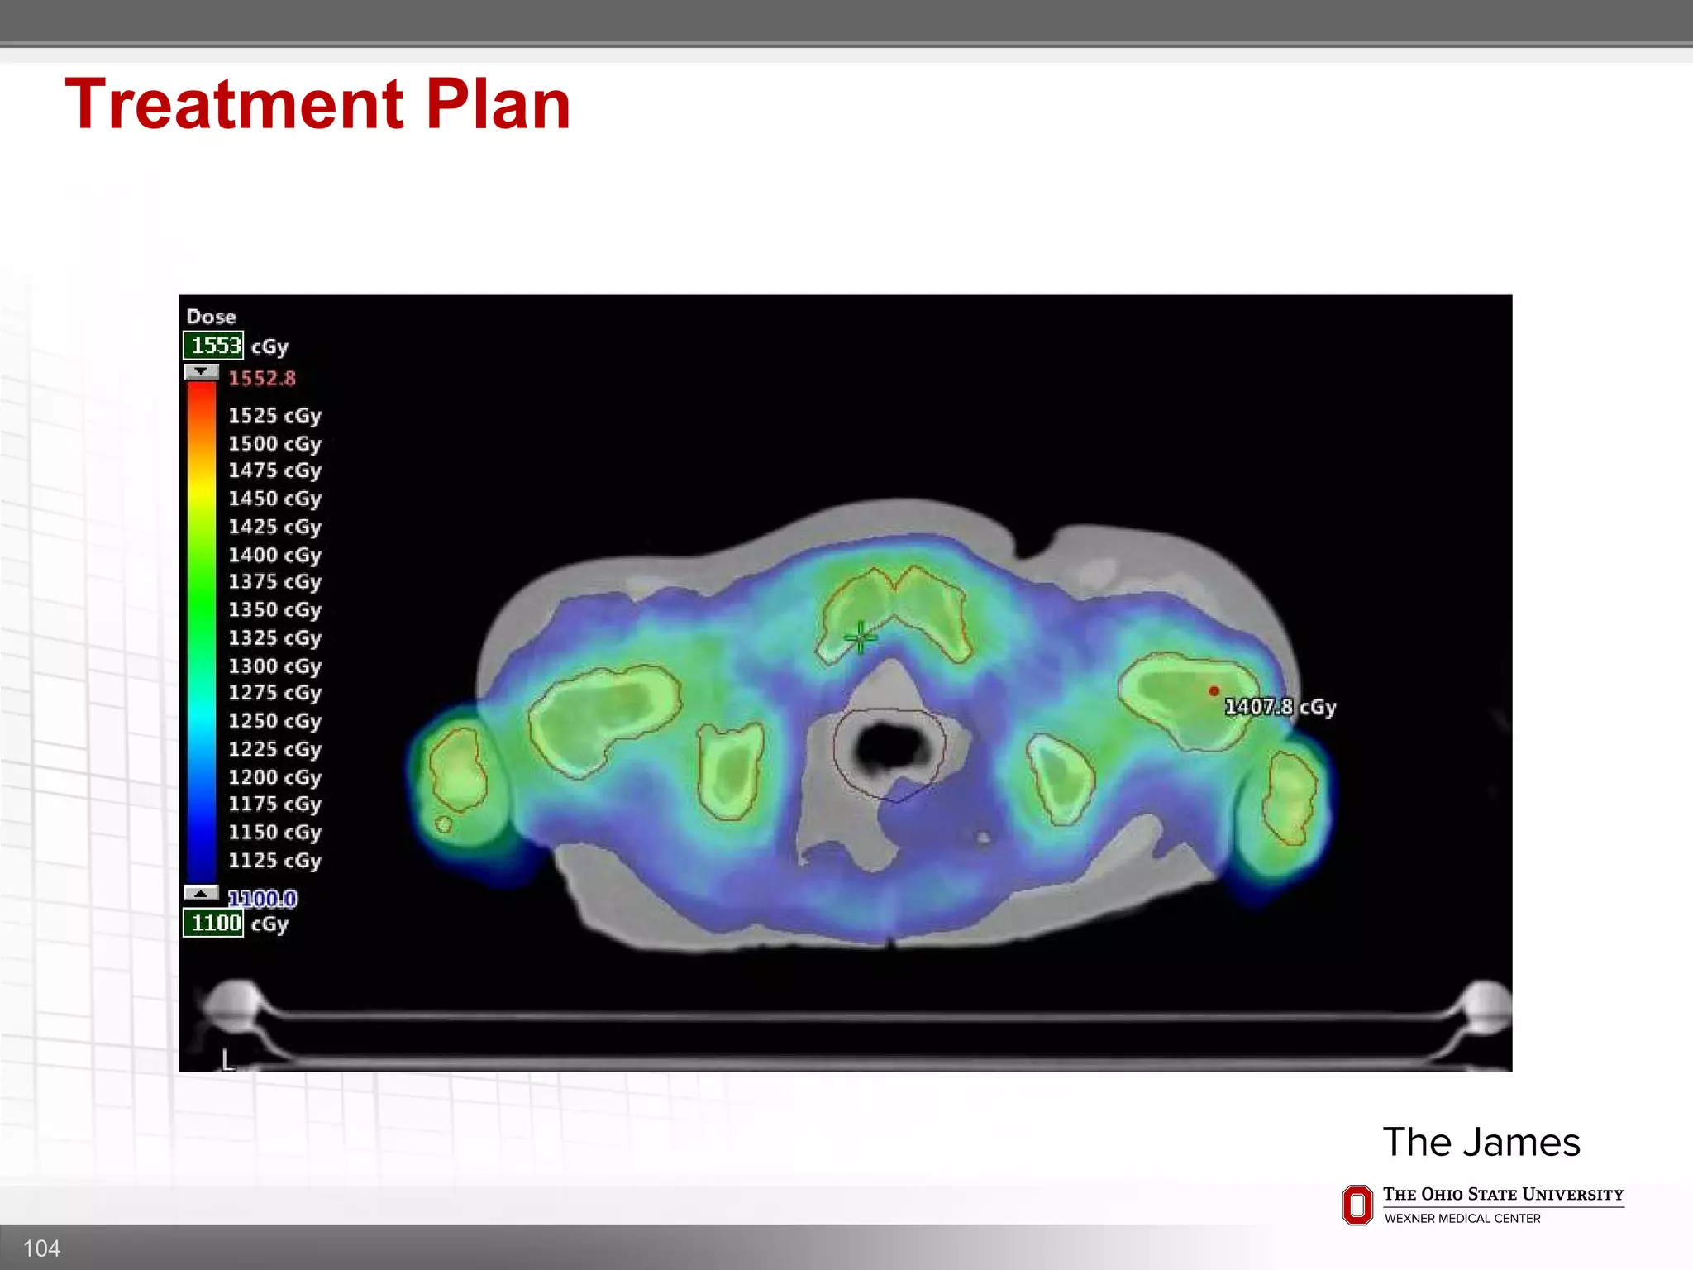
Task: Select the blue 1100.0 minimum value label
Action: (262, 898)
